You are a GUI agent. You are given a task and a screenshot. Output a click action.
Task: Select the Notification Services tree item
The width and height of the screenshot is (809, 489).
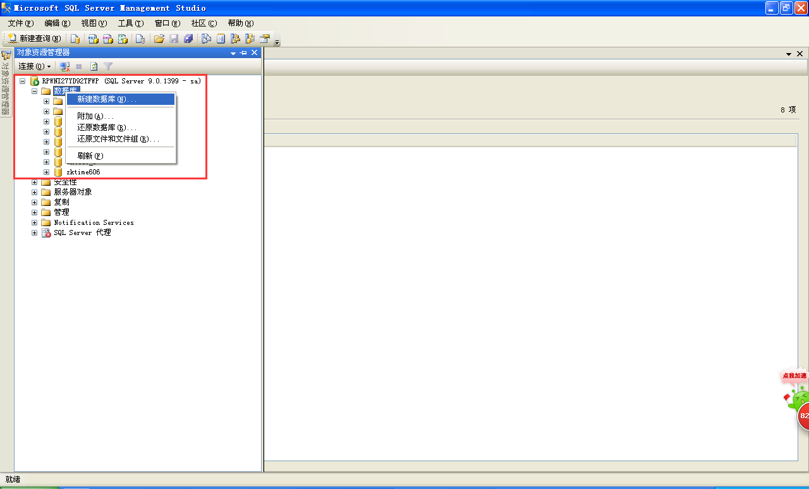[94, 222]
